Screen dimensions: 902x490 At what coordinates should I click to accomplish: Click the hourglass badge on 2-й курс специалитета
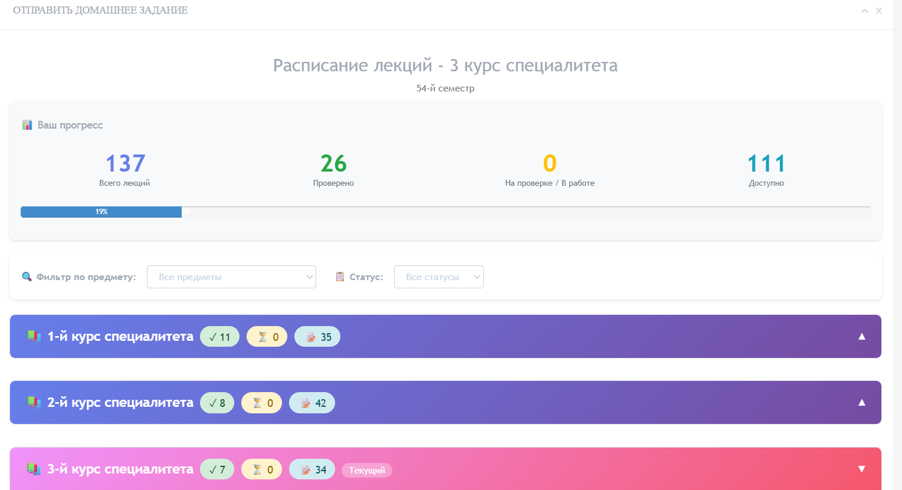(x=261, y=402)
